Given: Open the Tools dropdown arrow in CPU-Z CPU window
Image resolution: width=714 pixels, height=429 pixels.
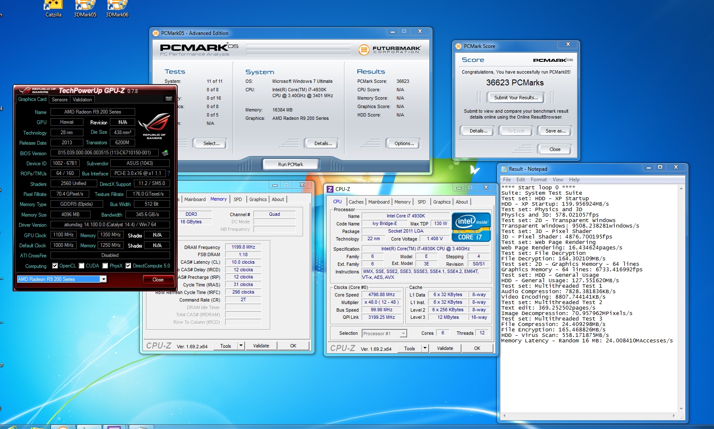Looking at the screenshot, I should pyautogui.click(x=425, y=348).
